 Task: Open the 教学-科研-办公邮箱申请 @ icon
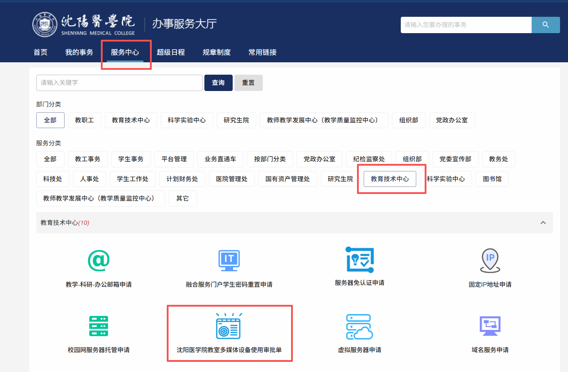pyautogui.click(x=99, y=261)
